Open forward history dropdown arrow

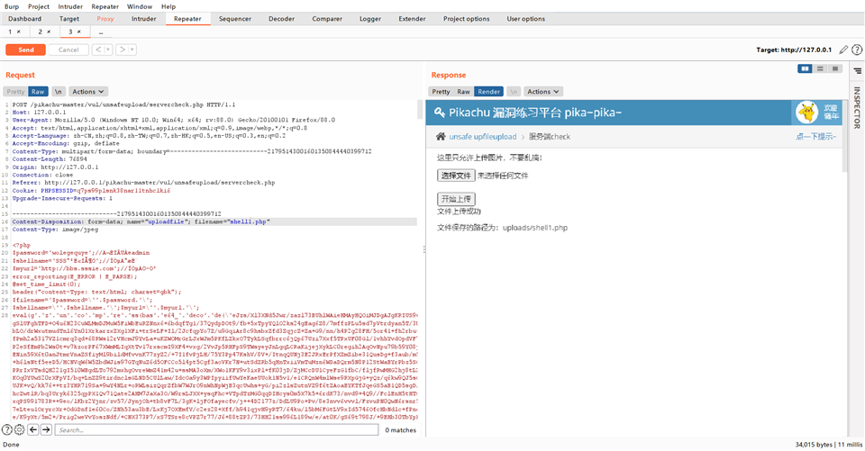pos(132,50)
